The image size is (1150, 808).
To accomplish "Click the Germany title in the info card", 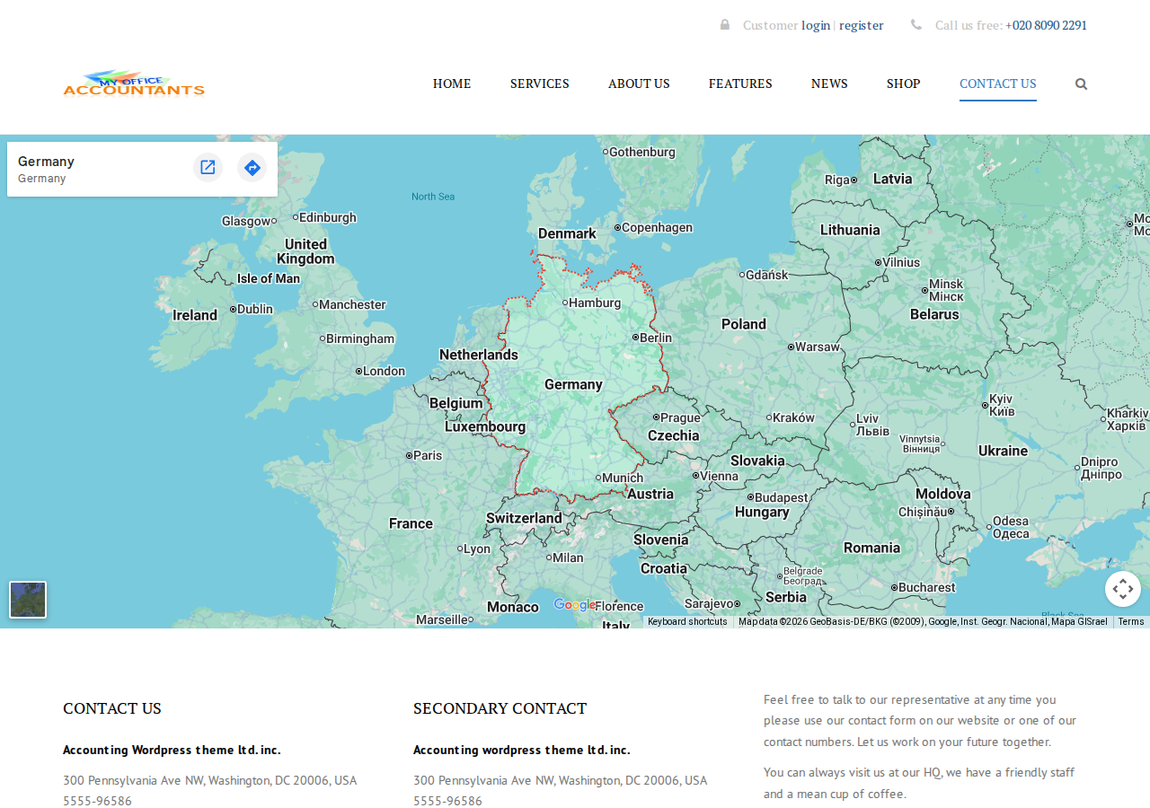I will 46,162.
